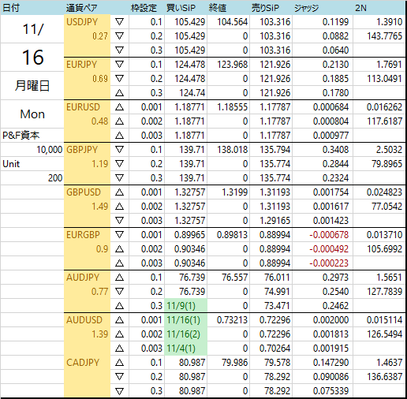This screenshot has height=399, width=407.
Task: Click the up triangle in AUDUSD 0.003 row
Action: pos(119,349)
